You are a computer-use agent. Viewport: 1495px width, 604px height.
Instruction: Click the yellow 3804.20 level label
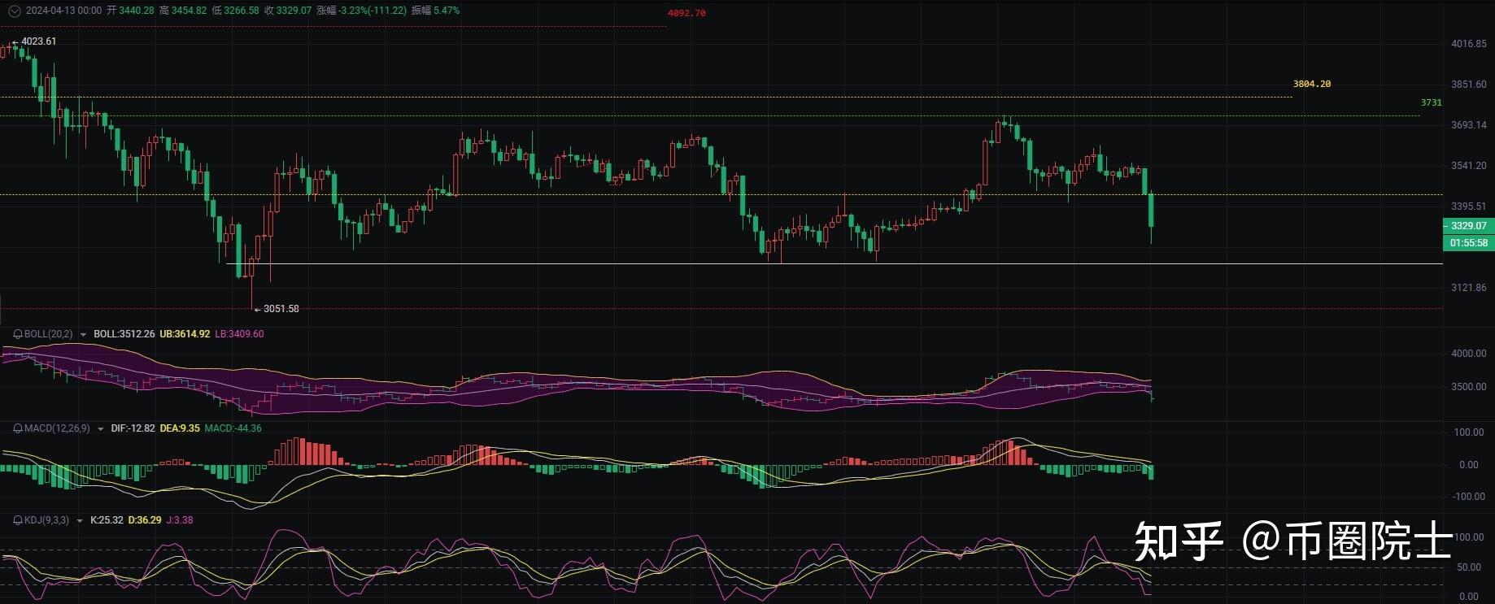1312,84
